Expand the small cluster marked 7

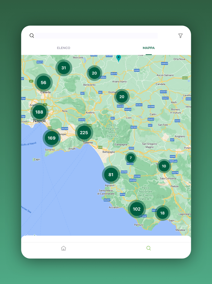(x=131, y=158)
